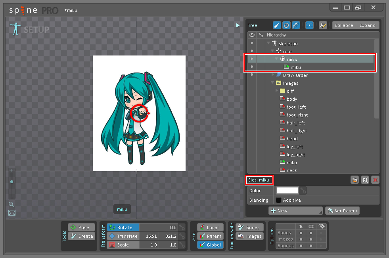Toggle visibility dot for miku attachment under the slot
Viewport: 389px width, 258px height.
[252, 67]
